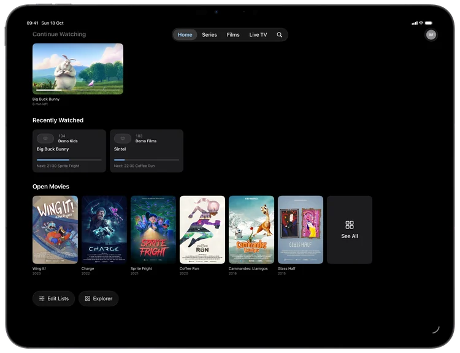Image resolution: width=460 pixels, height=353 pixels.
Task: Resume Big Buck Bunny thumbnail
Action: point(78,69)
